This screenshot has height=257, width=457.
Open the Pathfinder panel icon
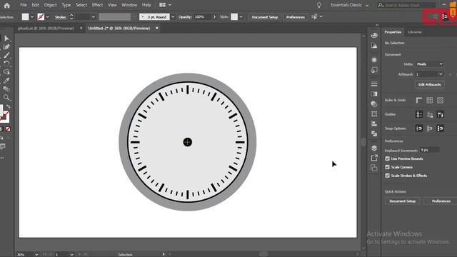(x=374, y=133)
